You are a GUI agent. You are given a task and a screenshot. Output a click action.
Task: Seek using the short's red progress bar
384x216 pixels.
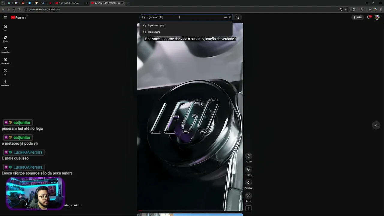tap(190, 211)
